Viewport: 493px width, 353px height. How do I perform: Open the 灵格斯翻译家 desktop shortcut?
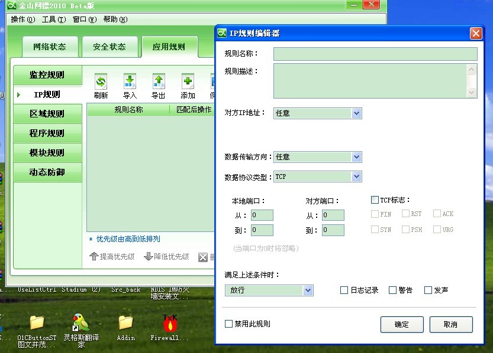tap(80, 322)
